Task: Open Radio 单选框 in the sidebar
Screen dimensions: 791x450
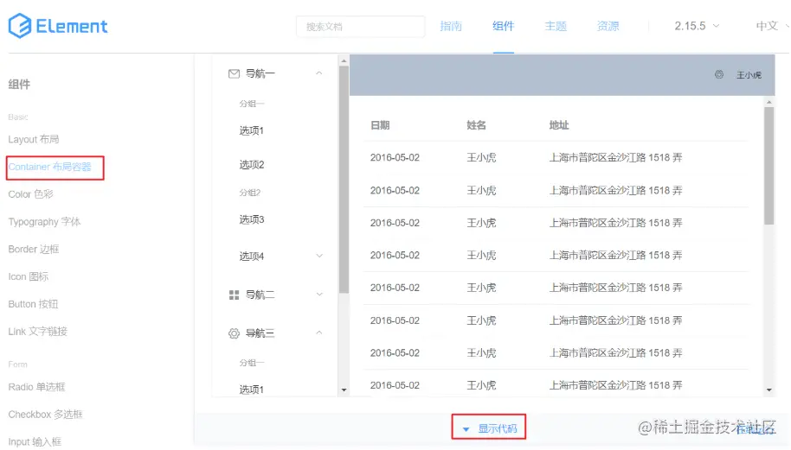Action: [x=36, y=387]
